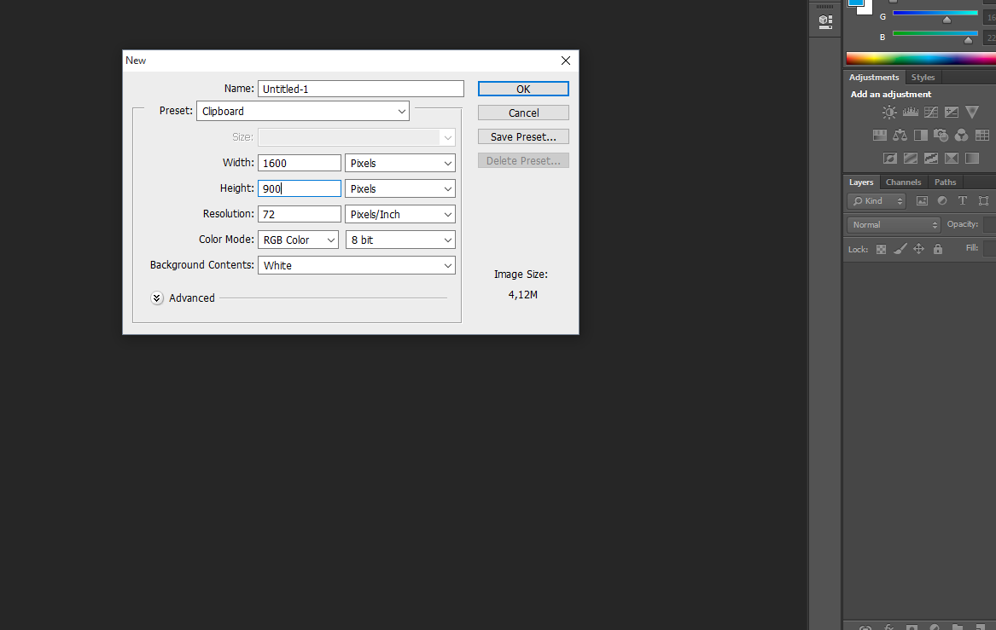Image resolution: width=996 pixels, height=630 pixels.
Task: Add a Color Balance adjustment
Action: tap(900, 136)
